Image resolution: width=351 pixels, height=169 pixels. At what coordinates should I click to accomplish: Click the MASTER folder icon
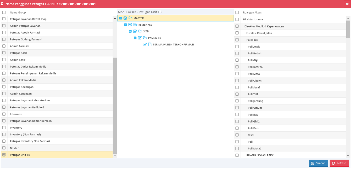[x=130, y=18]
